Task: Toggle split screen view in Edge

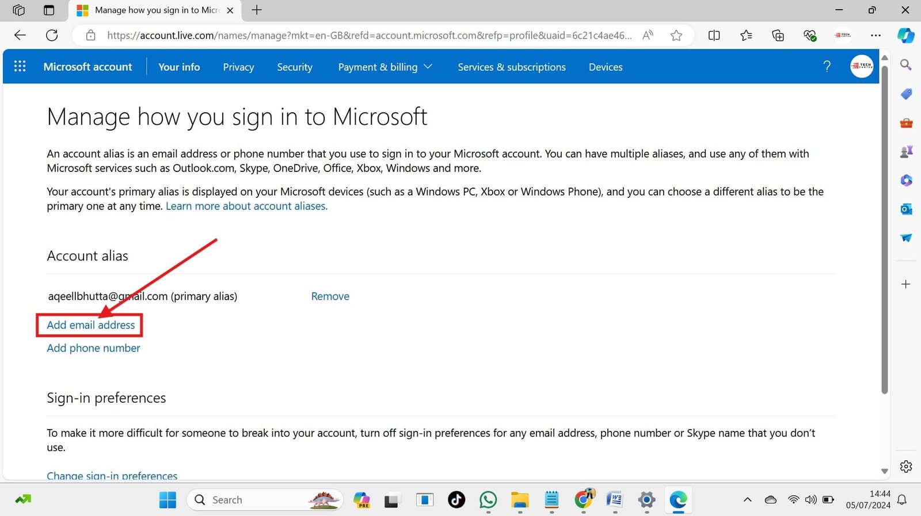Action: (714, 36)
